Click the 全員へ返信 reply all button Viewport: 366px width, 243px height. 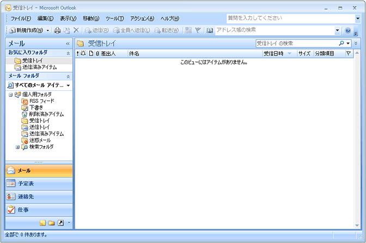click(x=132, y=30)
